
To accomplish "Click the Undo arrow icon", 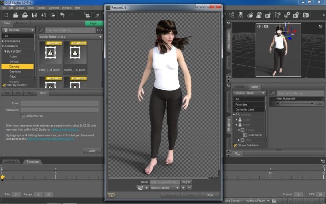I will (x=62, y=15).
